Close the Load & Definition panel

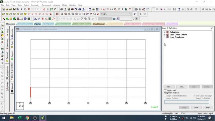[212, 28]
